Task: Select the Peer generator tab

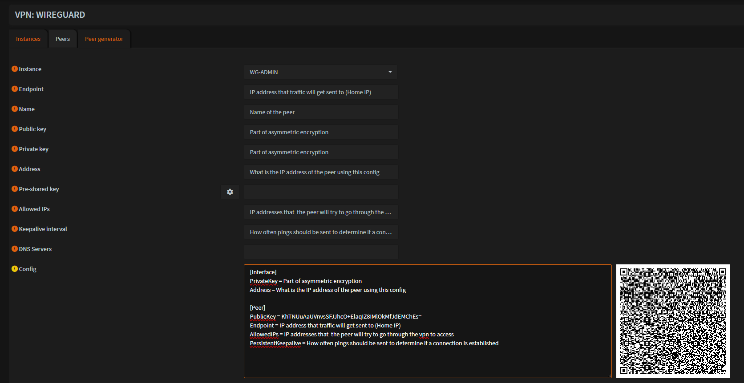Action: pyautogui.click(x=104, y=39)
